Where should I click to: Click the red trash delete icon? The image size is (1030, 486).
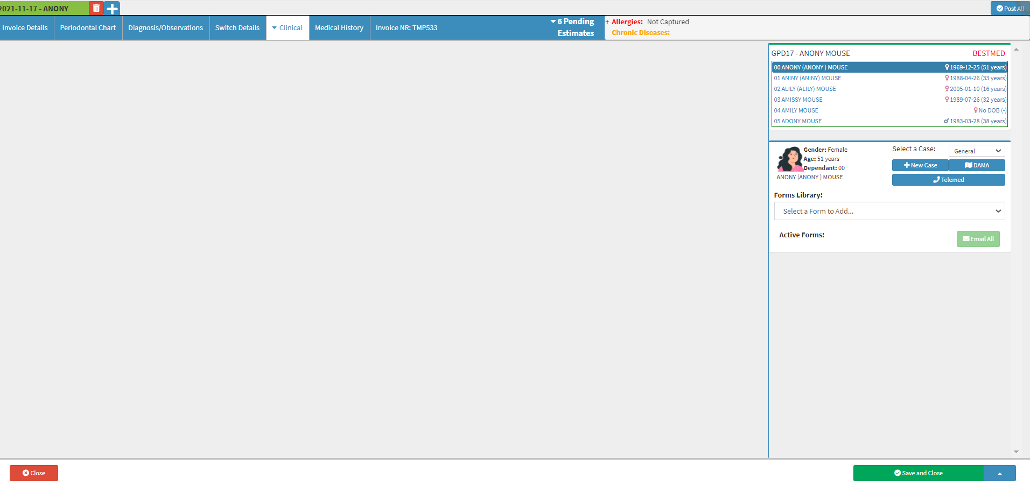coord(96,8)
